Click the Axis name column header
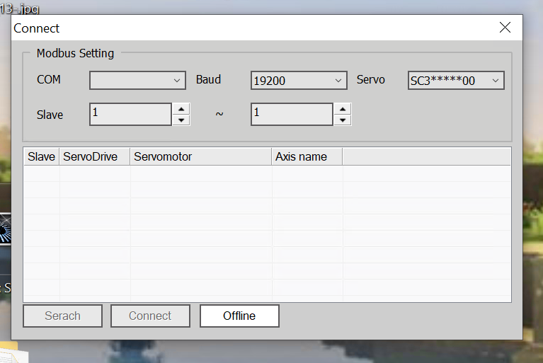The height and width of the screenshot is (363, 543). tap(307, 156)
